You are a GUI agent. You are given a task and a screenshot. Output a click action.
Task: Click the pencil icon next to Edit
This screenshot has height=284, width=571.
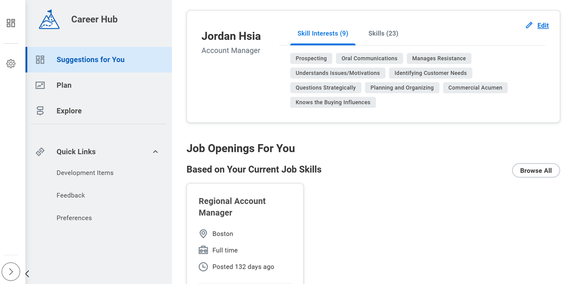pos(529,25)
